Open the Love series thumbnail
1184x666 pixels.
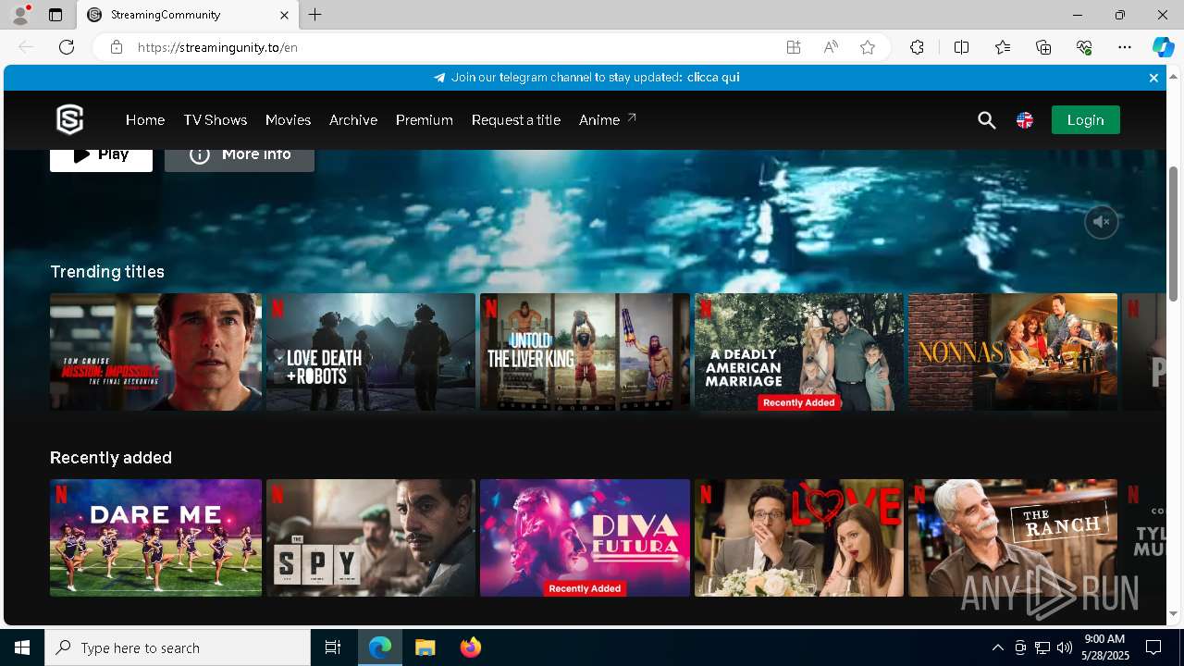click(798, 537)
